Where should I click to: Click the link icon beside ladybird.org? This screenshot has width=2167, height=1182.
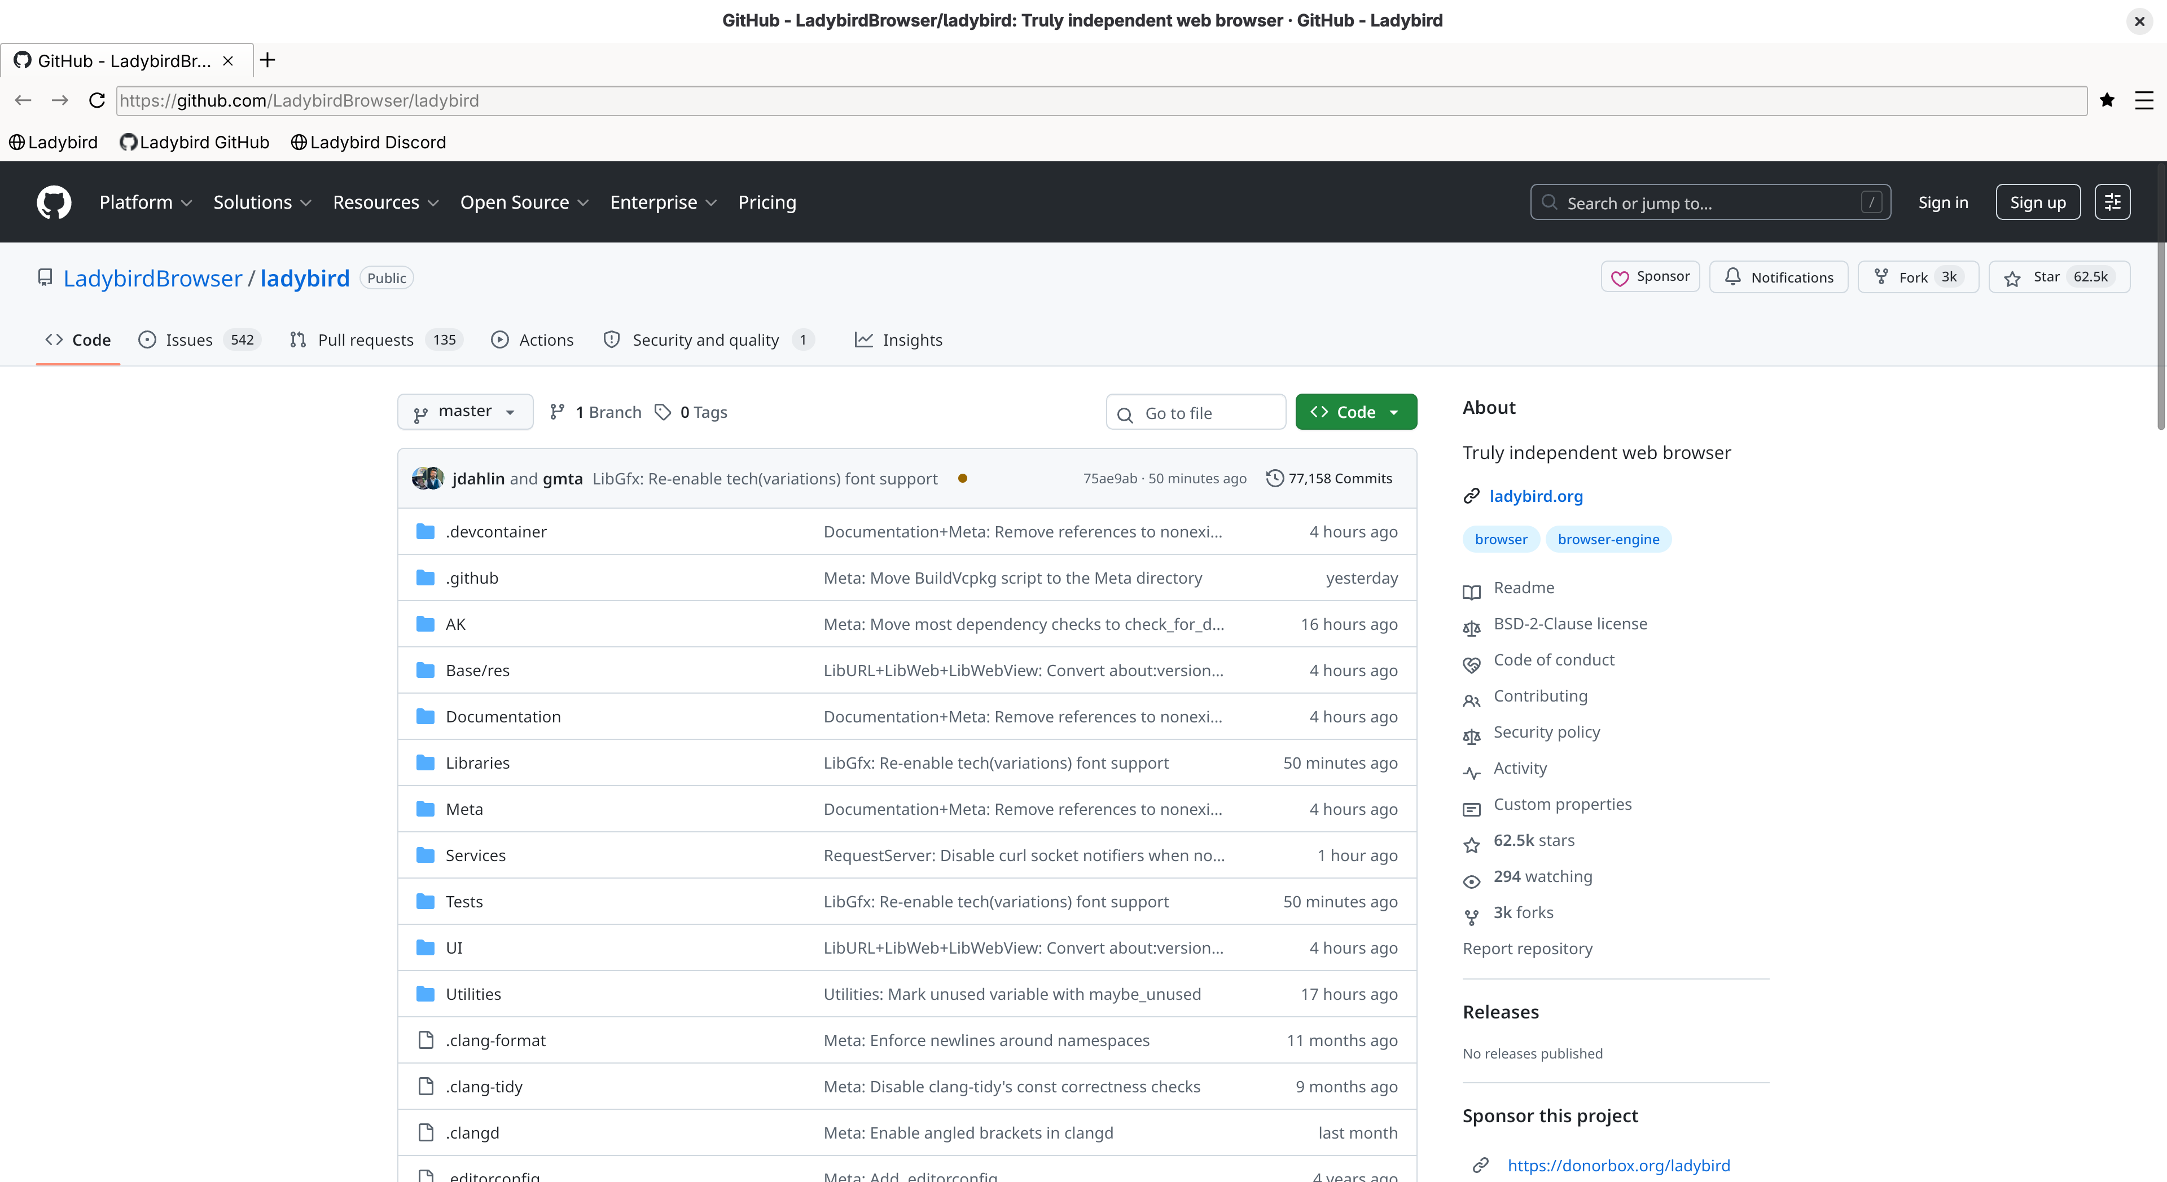[1471, 496]
